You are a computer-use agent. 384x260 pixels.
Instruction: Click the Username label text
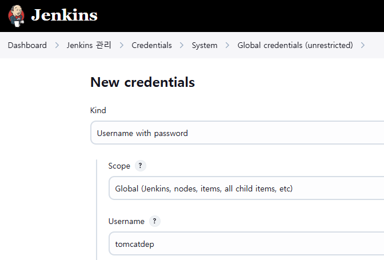pyautogui.click(x=126, y=221)
